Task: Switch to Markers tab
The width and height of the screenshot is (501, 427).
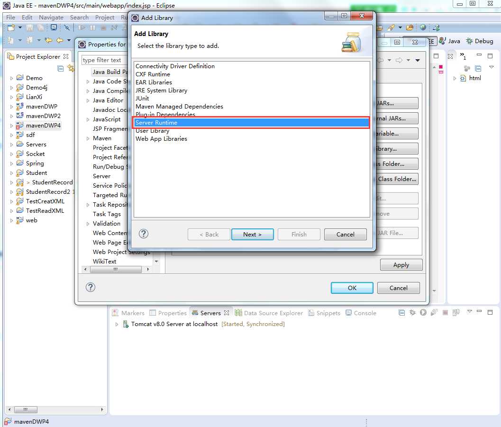Action: 128,313
